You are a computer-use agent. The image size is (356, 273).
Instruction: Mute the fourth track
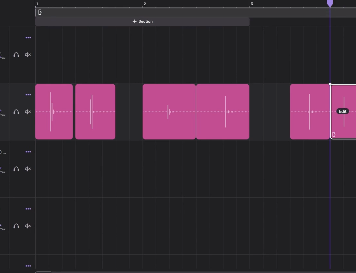coord(28,226)
